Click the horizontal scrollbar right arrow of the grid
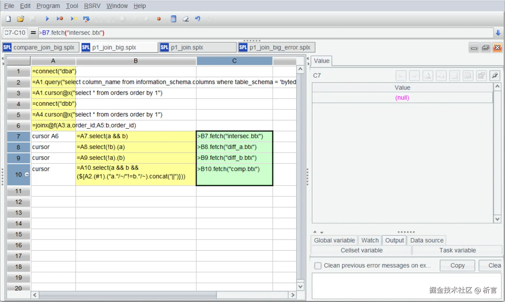The image size is (505, 302). click(293, 295)
